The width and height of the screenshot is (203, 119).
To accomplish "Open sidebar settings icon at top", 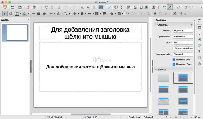I will point(200,20).
